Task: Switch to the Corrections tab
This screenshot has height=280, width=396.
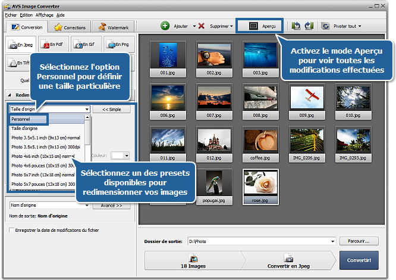Action: 70,27
